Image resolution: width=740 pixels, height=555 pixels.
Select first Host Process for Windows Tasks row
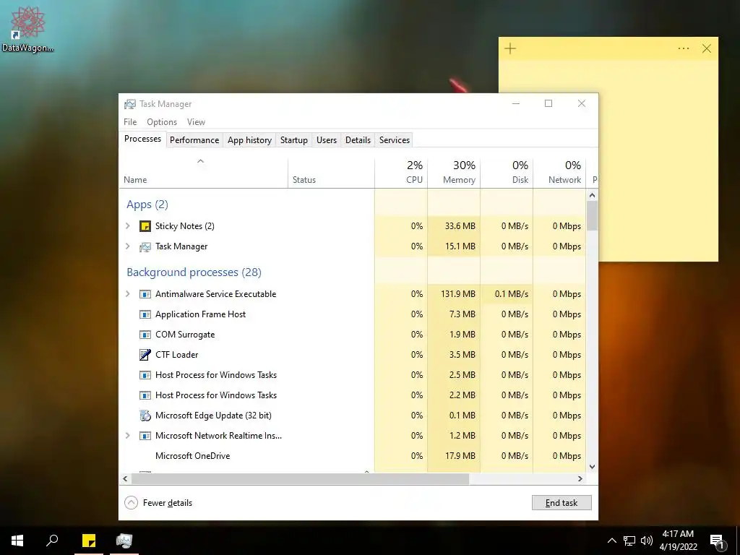352,375
